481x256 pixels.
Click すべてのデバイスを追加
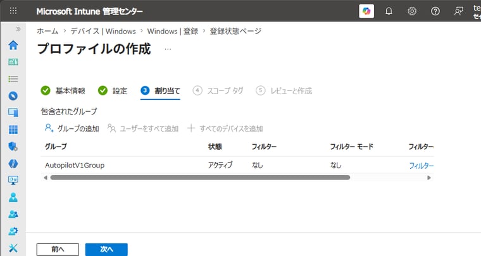point(225,128)
